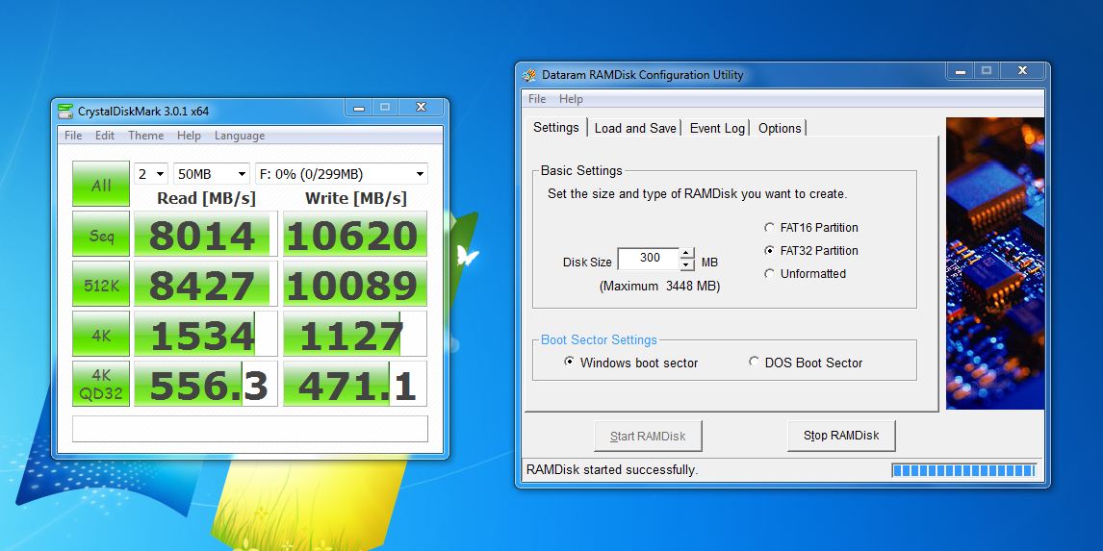Select Windows boot sector option

(631, 363)
